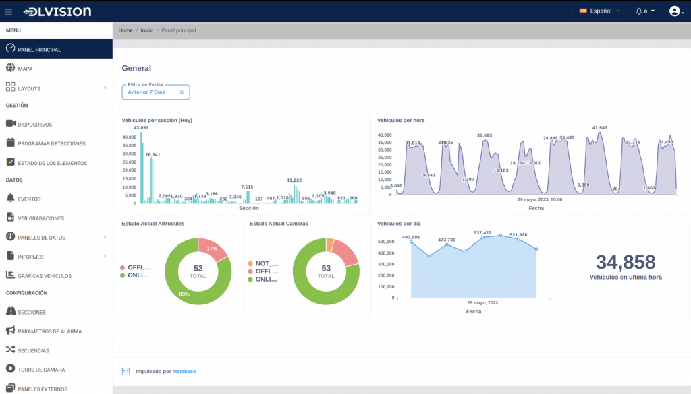Open the Mapa globe icon
The height and width of the screenshot is (394, 691).
(10, 68)
